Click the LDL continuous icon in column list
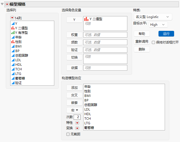This screenshot has width=180, height=142. click(x=13, y=60)
